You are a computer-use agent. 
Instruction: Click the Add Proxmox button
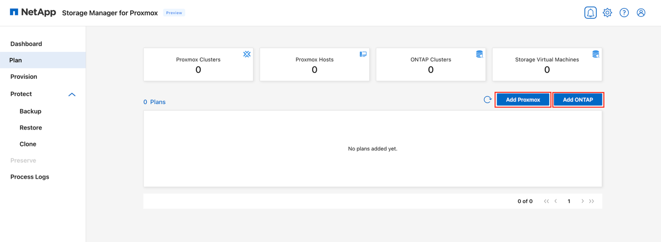point(523,100)
